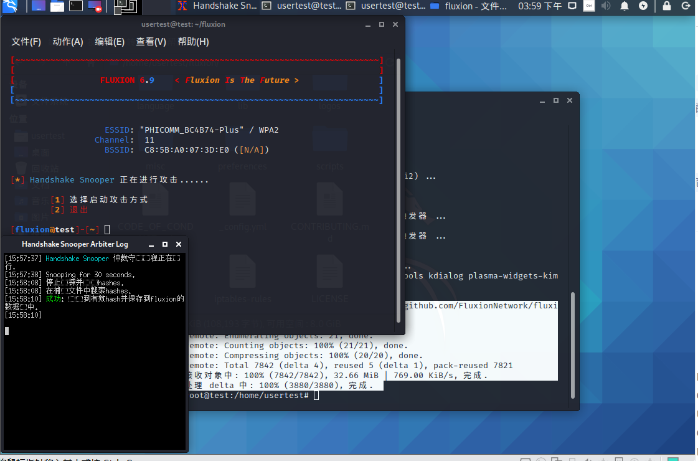Click the Ctrl keyboard indicator tray icon
The width and height of the screenshot is (698, 461).
pyautogui.click(x=589, y=6)
